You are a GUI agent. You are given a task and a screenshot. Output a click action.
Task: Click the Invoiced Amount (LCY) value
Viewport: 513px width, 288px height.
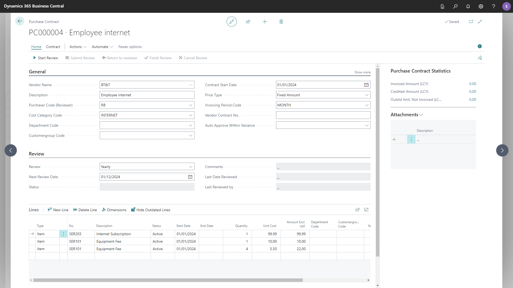pos(472,84)
